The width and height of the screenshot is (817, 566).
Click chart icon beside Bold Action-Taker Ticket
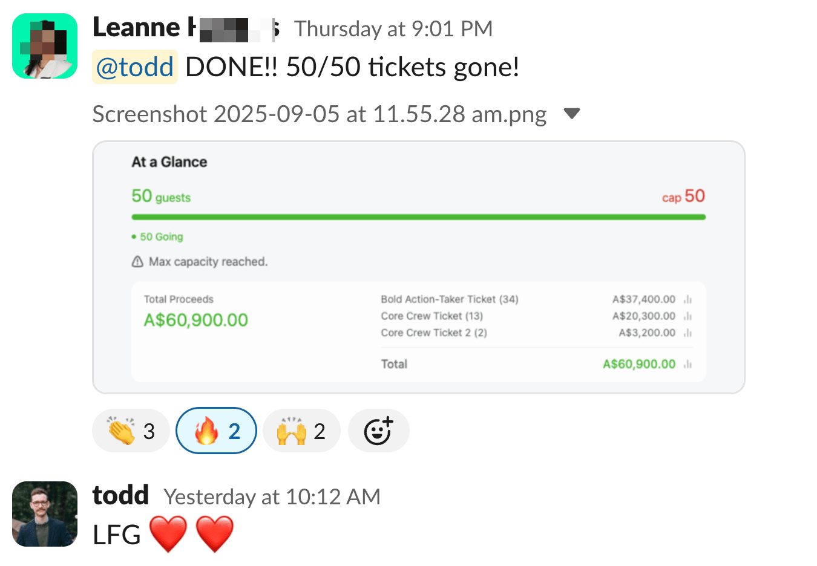[687, 299]
